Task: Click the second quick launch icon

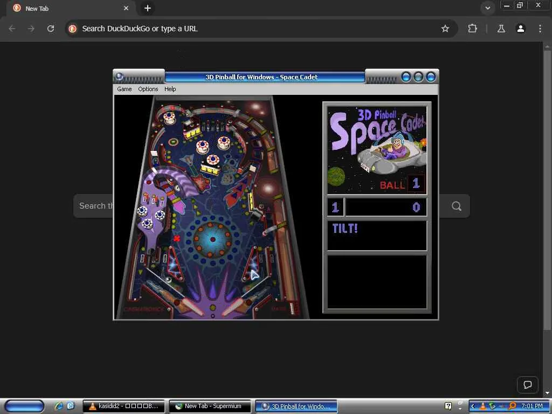Action: [71, 406]
